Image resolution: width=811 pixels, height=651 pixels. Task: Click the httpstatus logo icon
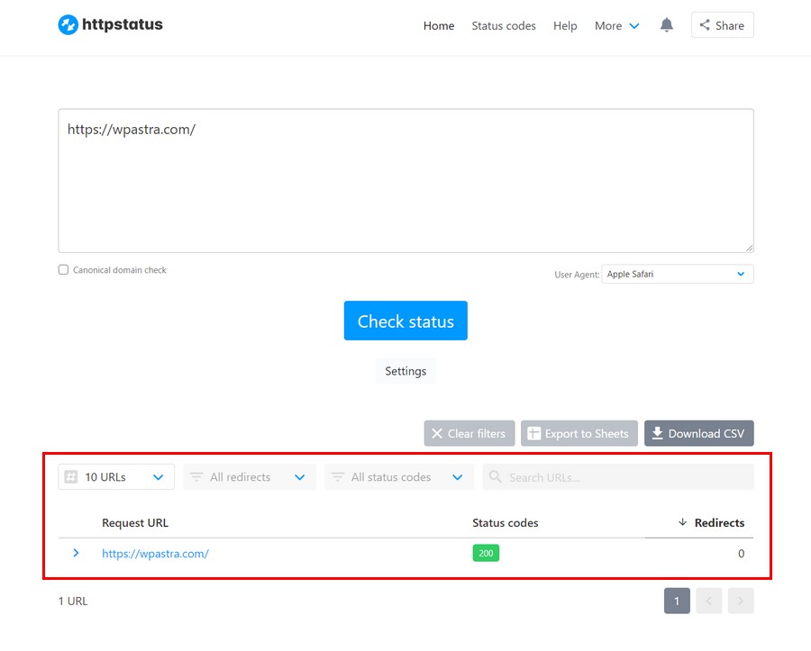(68, 25)
